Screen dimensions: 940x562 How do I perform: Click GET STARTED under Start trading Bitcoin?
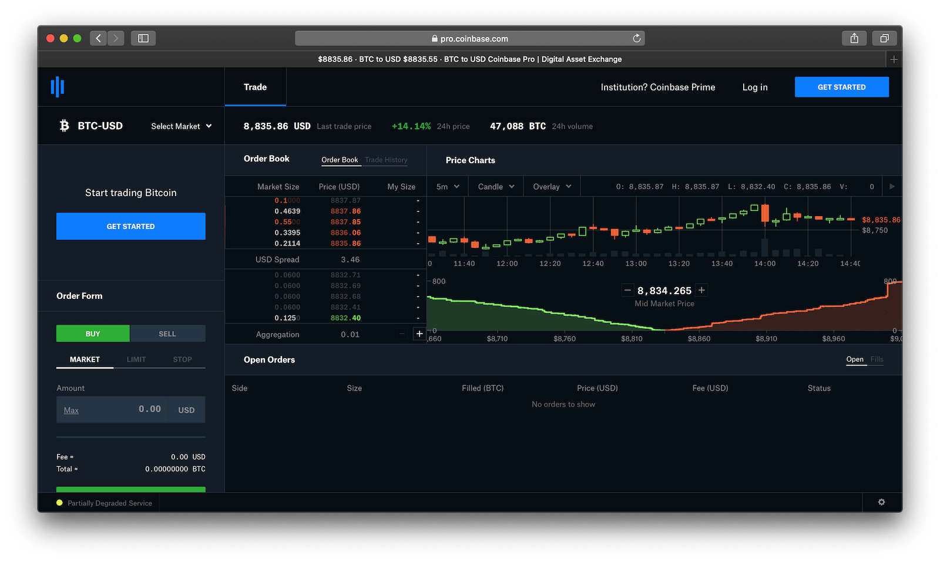[x=131, y=226]
